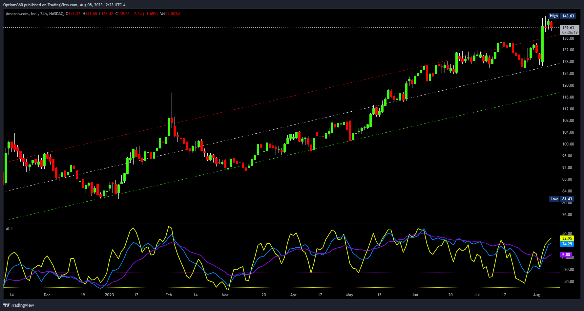Click the '143.63' high price tag
Viewport: 584px width, 311px height.
[x=568, y=16]
